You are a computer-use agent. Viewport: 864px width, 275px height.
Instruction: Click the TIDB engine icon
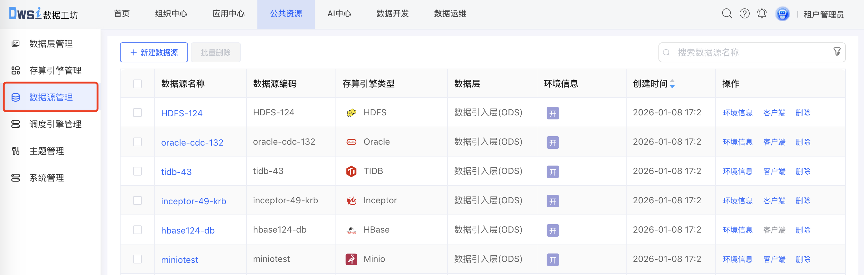click(351, 171)
